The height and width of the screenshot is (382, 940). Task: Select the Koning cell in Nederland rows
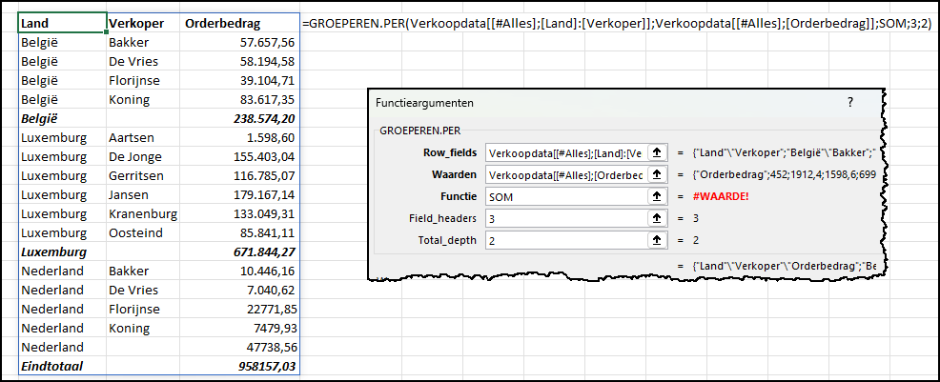(x=145, y=328)
